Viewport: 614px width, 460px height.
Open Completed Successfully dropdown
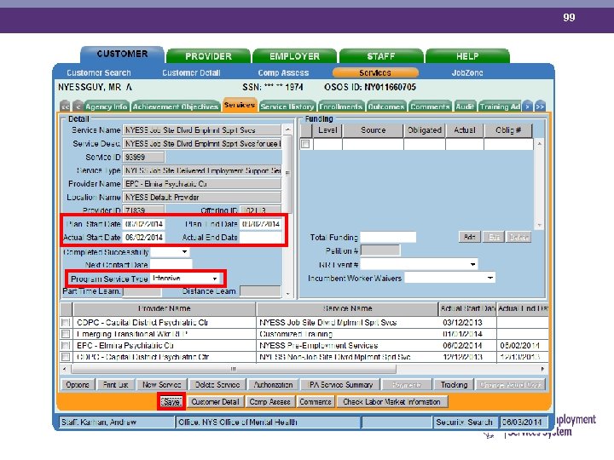click(x=184, y=252)
